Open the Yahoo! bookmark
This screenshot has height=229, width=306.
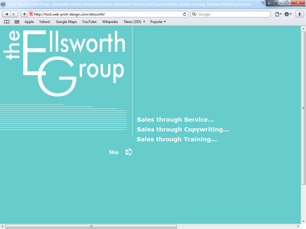coord(45,22)
